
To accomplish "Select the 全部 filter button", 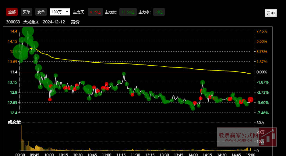I will coord(12,12).
